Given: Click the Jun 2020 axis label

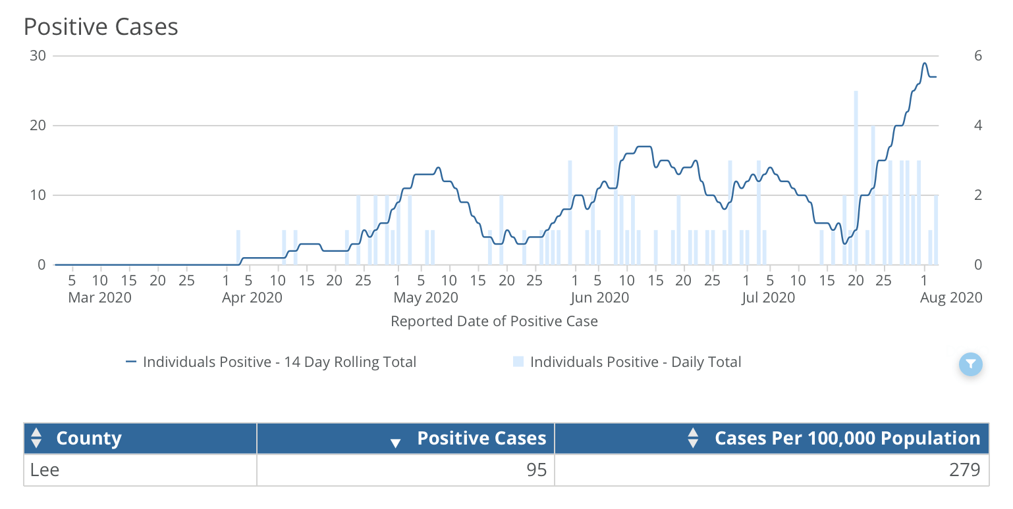Looking at the screenshot, I should (599, 298).
